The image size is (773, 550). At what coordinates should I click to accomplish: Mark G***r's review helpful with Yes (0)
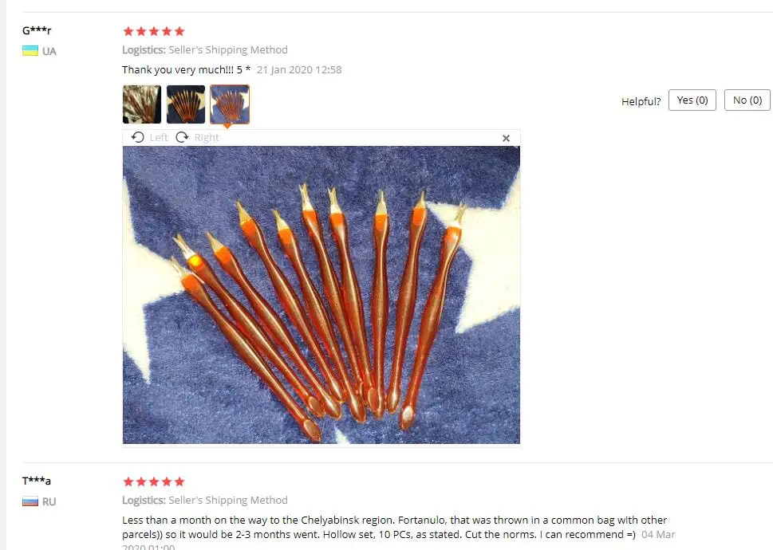point(692,100)
